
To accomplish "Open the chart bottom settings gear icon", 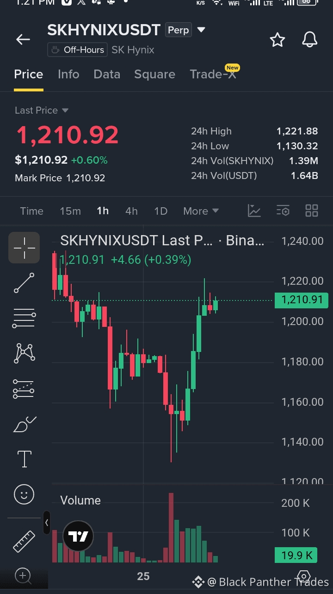I will coord(303,577).
